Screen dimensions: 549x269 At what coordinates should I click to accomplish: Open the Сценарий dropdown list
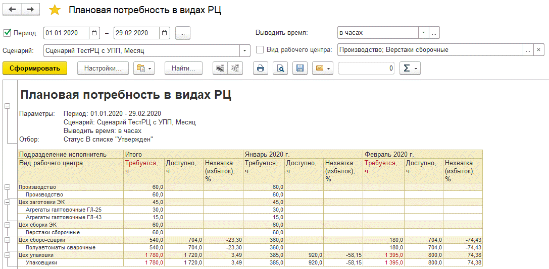pos(245,50)
